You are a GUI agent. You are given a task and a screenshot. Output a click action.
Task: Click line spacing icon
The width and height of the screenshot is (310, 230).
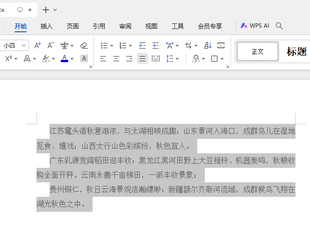tap(170, 58)
